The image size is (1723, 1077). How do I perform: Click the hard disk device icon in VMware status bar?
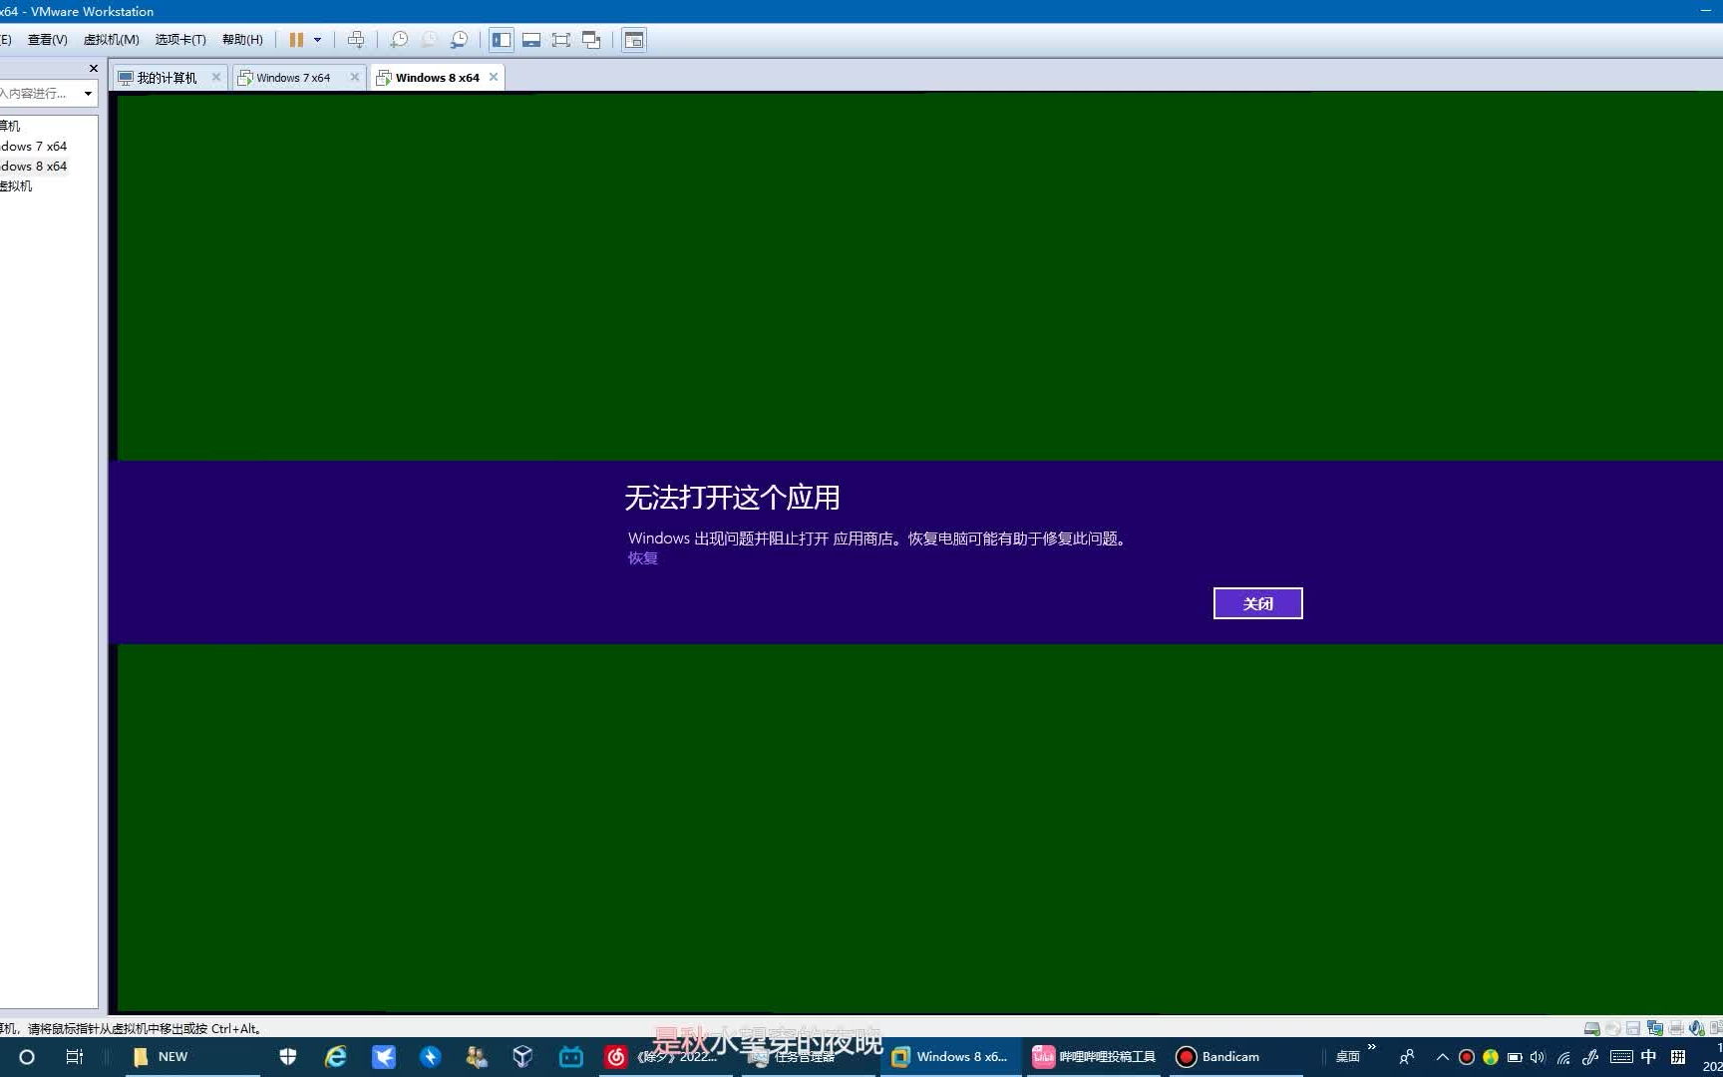coord(1592,1028)
